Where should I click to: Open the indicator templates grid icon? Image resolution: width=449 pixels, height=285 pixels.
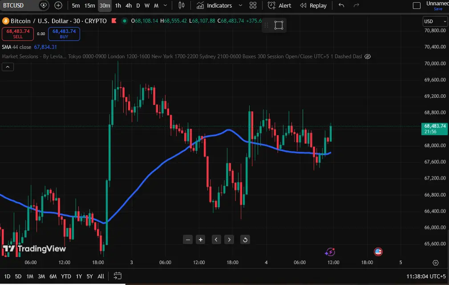pos(253,5)
